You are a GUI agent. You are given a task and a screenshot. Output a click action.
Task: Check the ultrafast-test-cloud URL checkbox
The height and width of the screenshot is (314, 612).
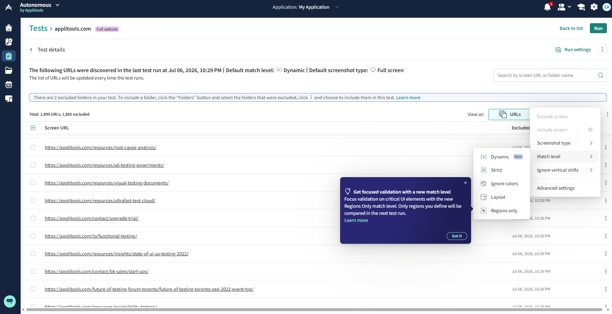click(x=33, y=201)
